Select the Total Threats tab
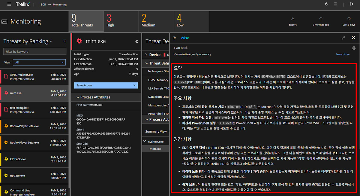 (86, 21)
